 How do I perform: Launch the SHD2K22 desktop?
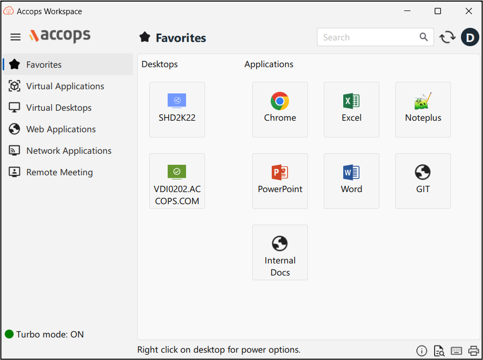[177, 110]
